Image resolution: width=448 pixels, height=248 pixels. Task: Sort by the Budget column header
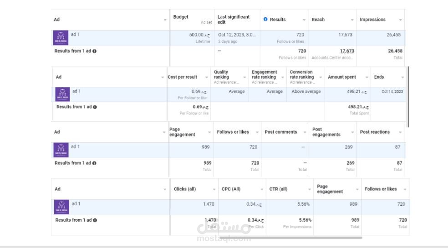coord(181,17)
